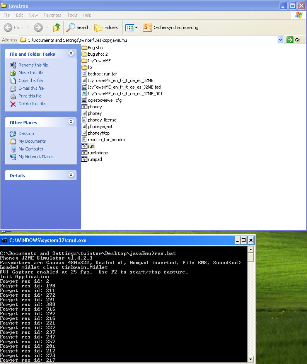Open My Computer in Other Places

pyautogui.click(x=31, y=149)
